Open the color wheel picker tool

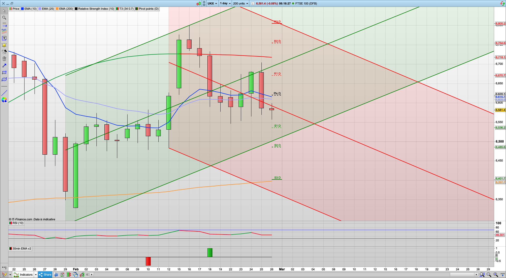click(4, 100)
